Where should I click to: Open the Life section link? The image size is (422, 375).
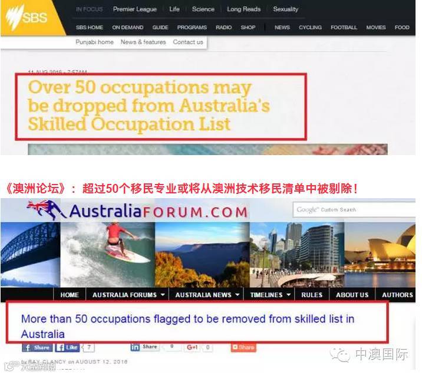[x=174, y=9]
